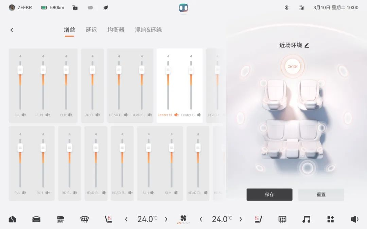Mute the FLH speaker channel
The width and height of the screenshot is (367, 229).
point(70,115)
